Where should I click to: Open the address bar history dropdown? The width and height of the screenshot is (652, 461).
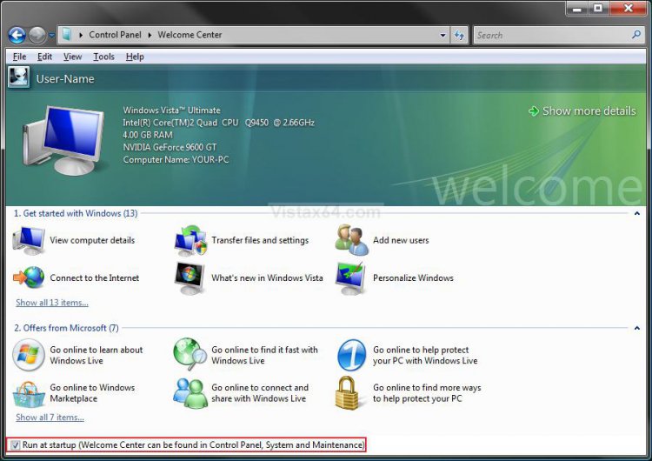(442, 35)
